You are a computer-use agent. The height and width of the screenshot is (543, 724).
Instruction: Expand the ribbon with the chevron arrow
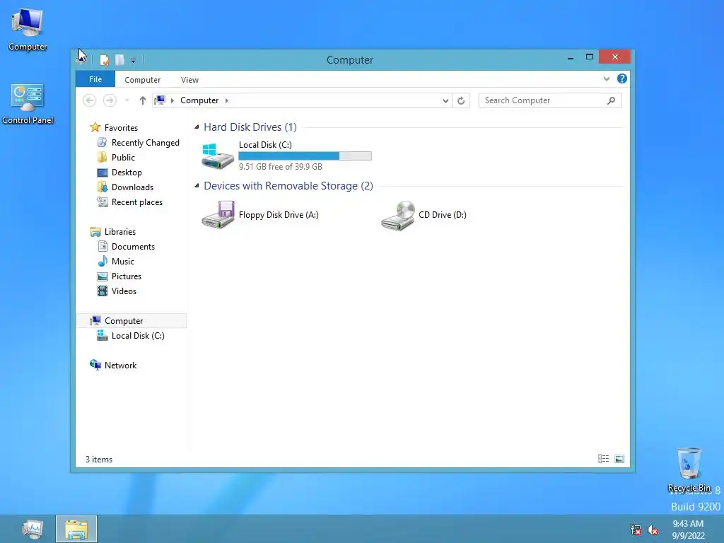[606, 79]
